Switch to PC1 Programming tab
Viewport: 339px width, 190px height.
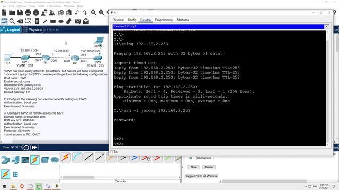click(x=164, y=20)
